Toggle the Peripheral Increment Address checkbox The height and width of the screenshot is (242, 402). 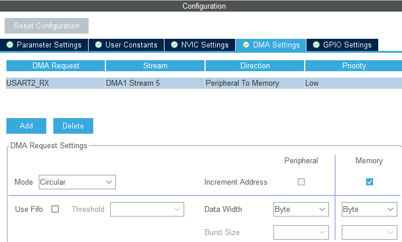pos(301,182)
